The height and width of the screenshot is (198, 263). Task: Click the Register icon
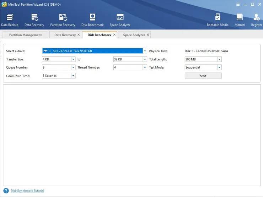pos(257,20)
